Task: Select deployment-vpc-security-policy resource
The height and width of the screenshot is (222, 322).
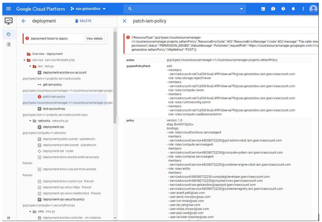Action: [x=64, y=200]
